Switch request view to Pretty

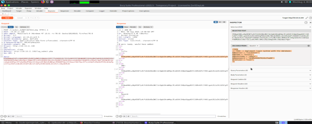[4, 27]
